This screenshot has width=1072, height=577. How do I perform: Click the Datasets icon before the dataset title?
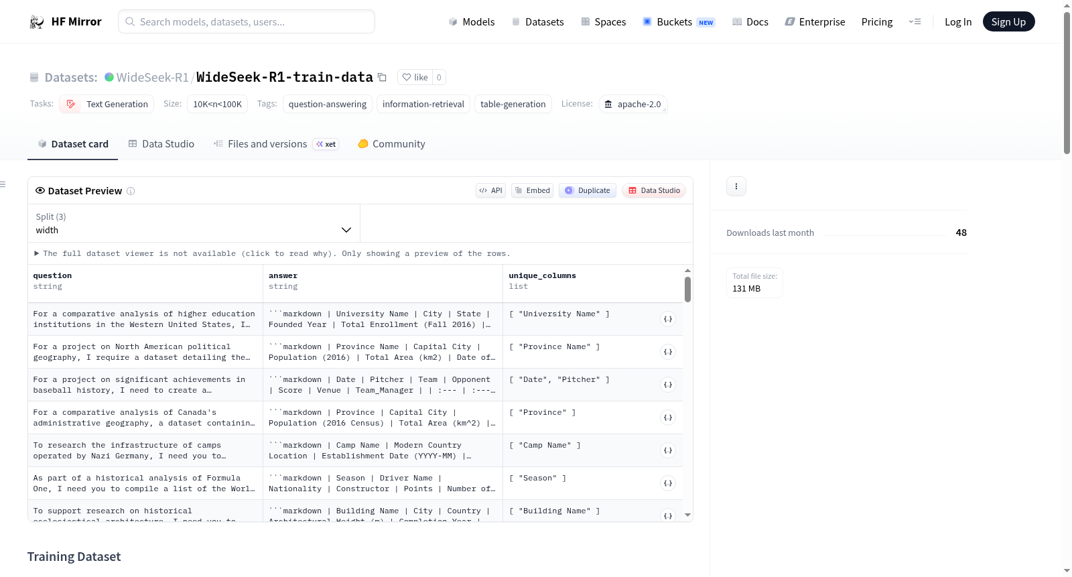[x=34, y=78]
